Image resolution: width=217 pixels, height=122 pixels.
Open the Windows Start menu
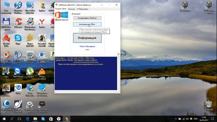[4, 119]
